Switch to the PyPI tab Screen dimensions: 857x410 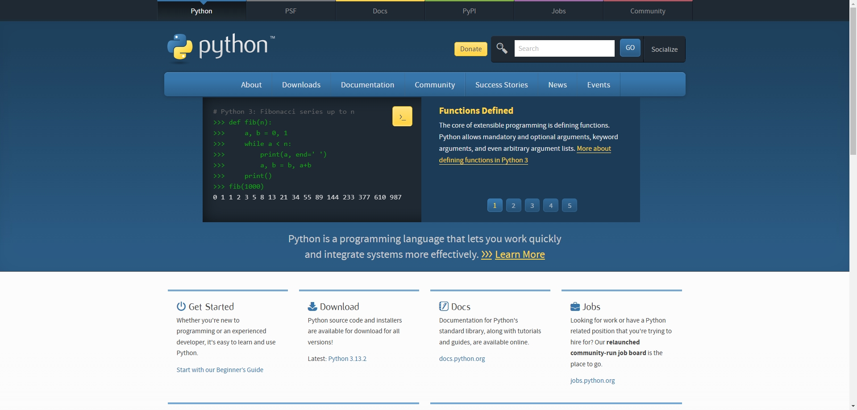pos(469,11)
